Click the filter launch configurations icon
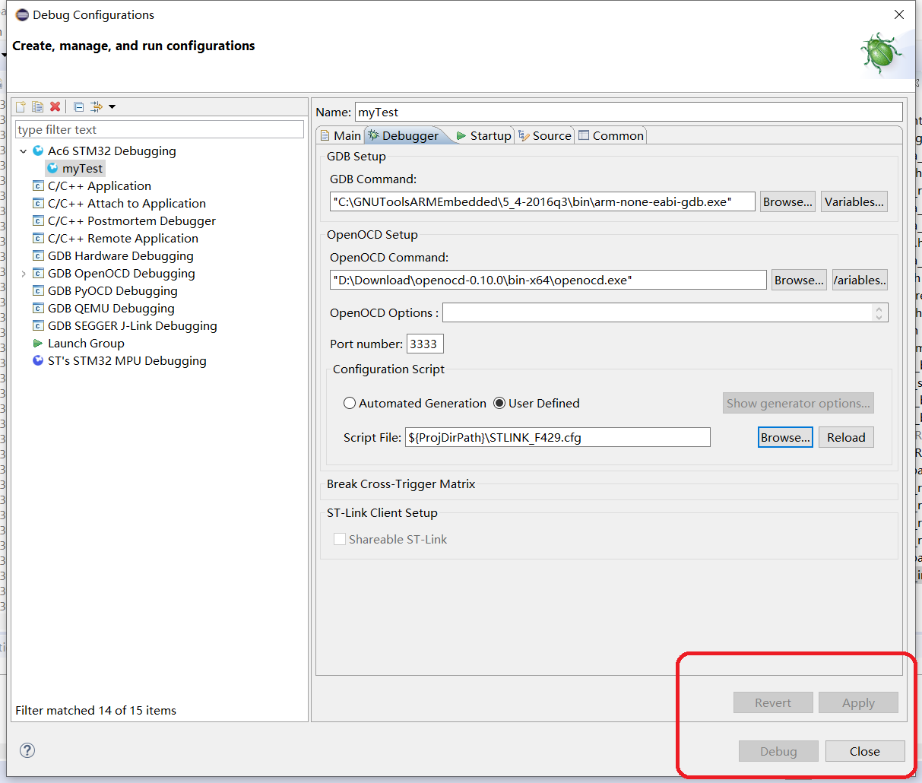Screen dimensions: 922x783 (x=96, y=106)
